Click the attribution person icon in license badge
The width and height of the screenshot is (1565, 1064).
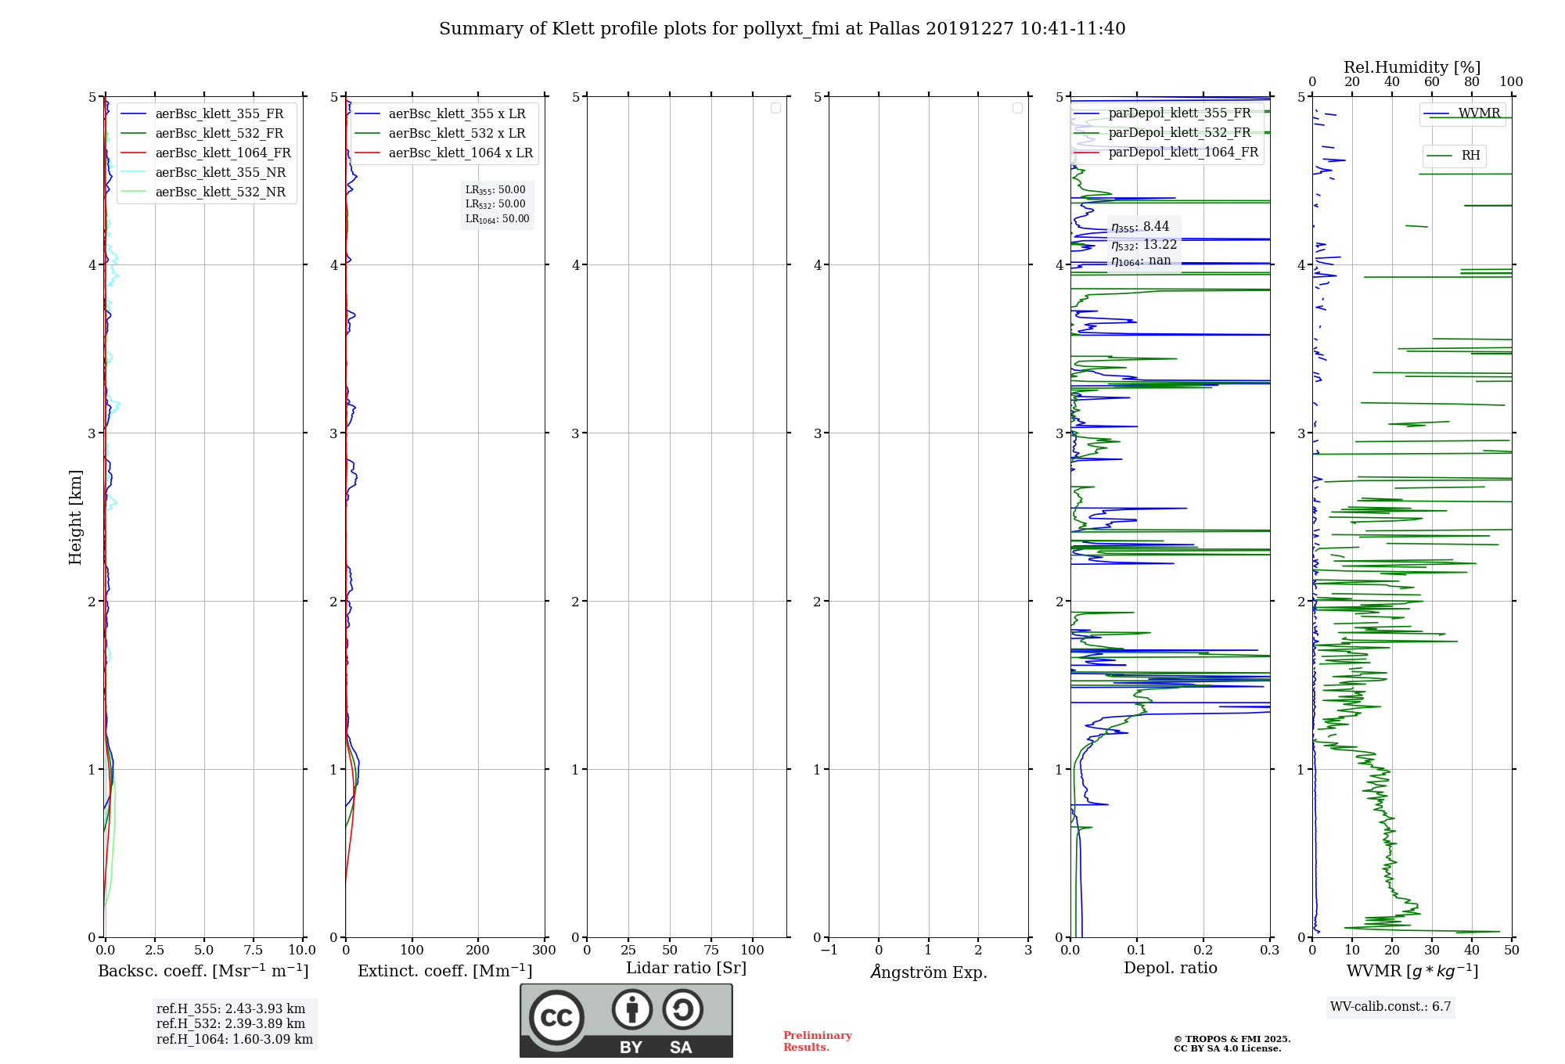point(632,1009)
